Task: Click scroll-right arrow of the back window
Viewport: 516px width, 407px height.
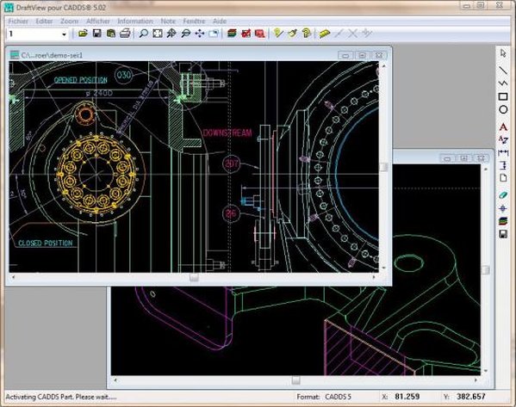Action: tap(476, 380)
